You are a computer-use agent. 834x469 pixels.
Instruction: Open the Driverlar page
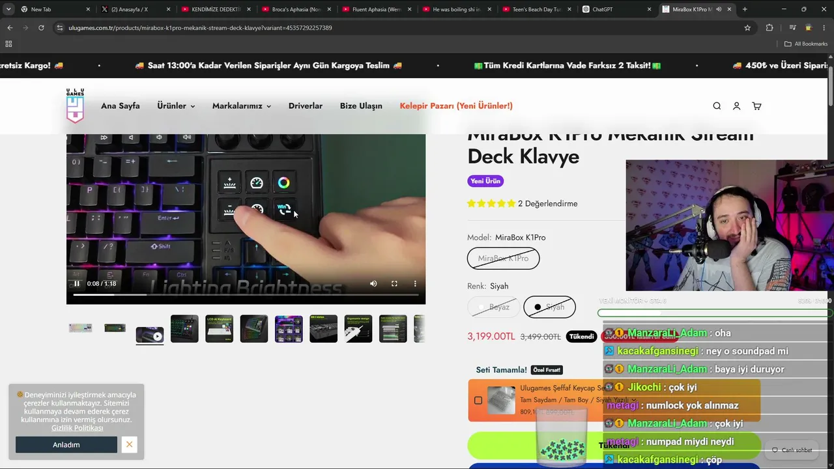coord(306,106)
